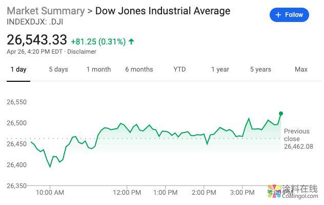Click the 26,543.33 index value
This screenshot has height=205, width=324.
click(x=37, y=40)
